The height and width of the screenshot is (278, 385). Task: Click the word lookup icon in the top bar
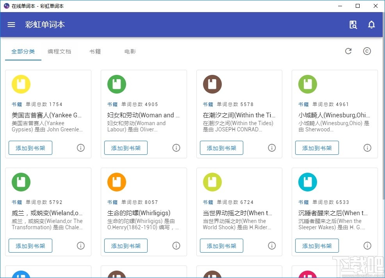(353, 24)
